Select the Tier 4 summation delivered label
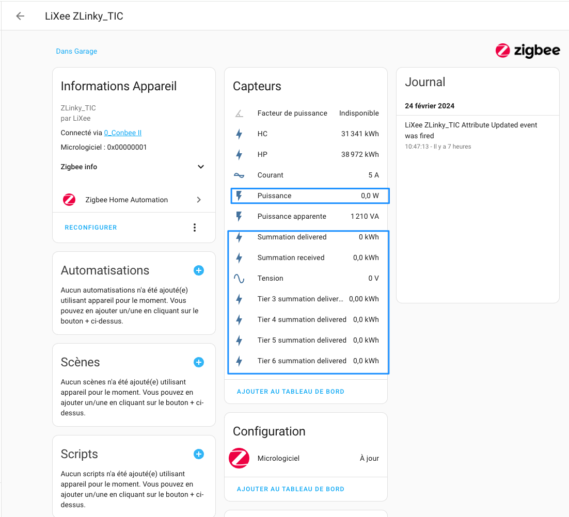The image size is (569, 517). (x=302, y=320)
